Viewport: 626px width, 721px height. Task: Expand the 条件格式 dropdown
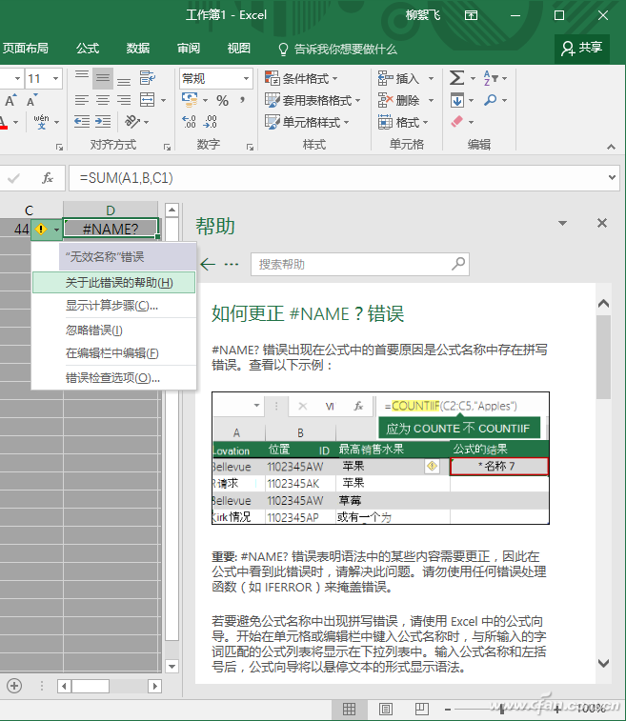334,79
